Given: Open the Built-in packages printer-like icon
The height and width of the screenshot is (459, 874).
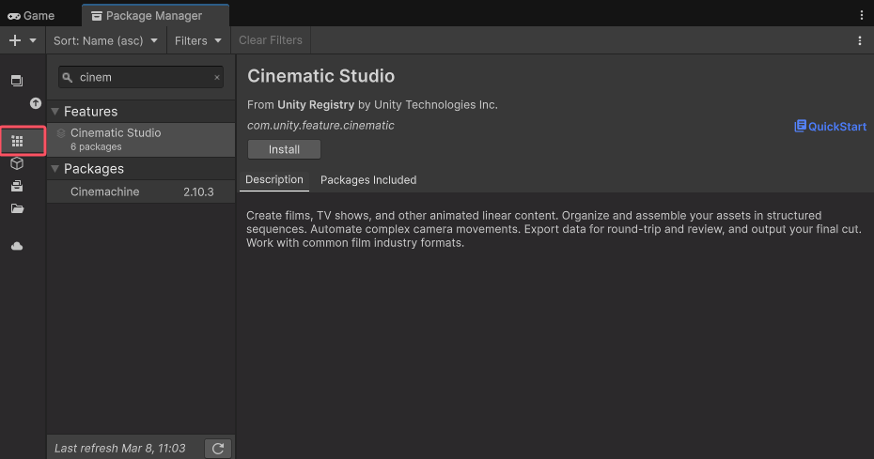Looking at the screenshot, I should click(x=17, y=186).
